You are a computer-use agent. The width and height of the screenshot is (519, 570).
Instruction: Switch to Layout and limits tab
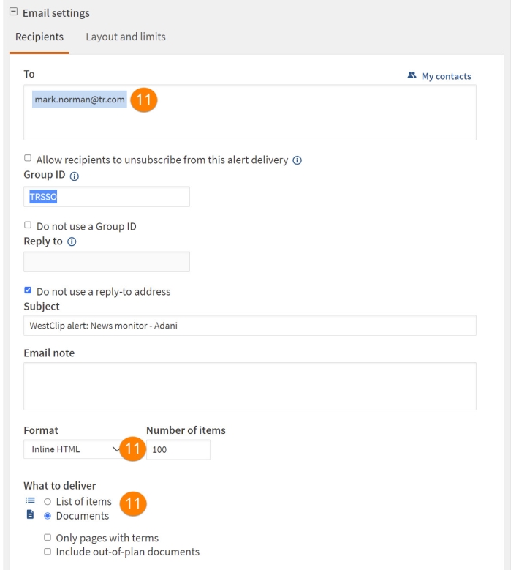(x=126, y=37)
